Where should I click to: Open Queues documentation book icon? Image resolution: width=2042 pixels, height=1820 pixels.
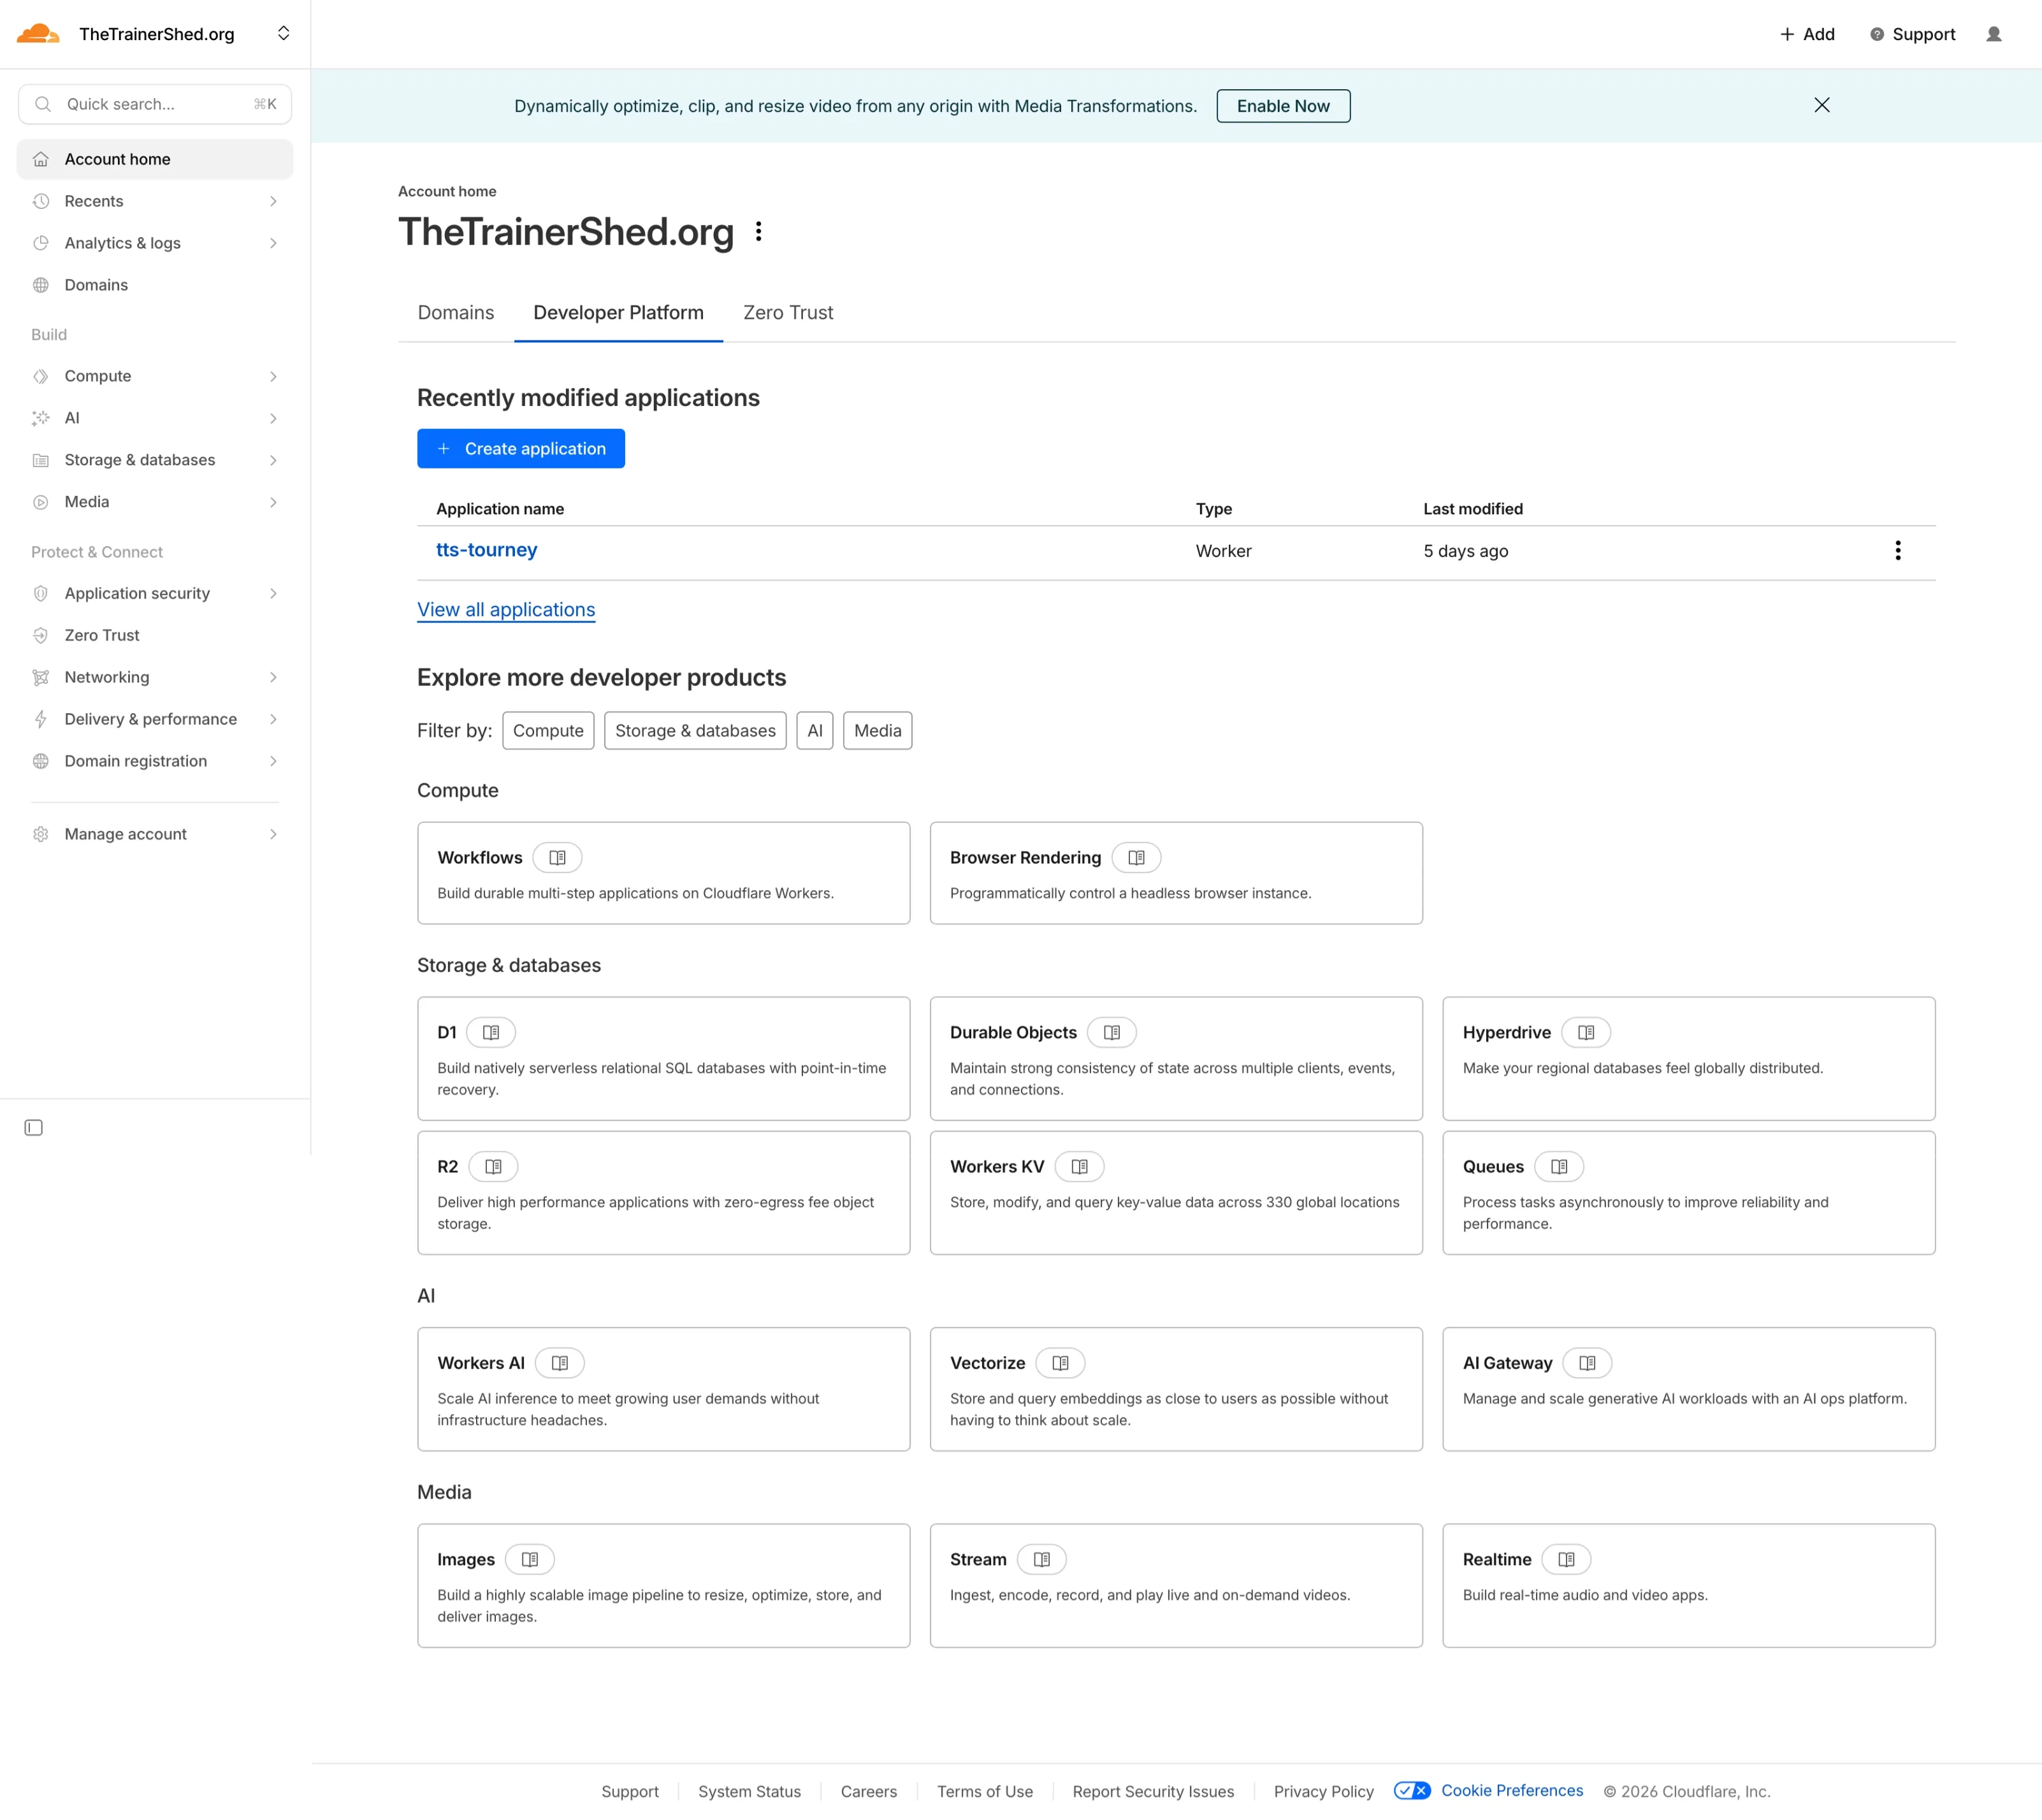coord(1559,1166)
